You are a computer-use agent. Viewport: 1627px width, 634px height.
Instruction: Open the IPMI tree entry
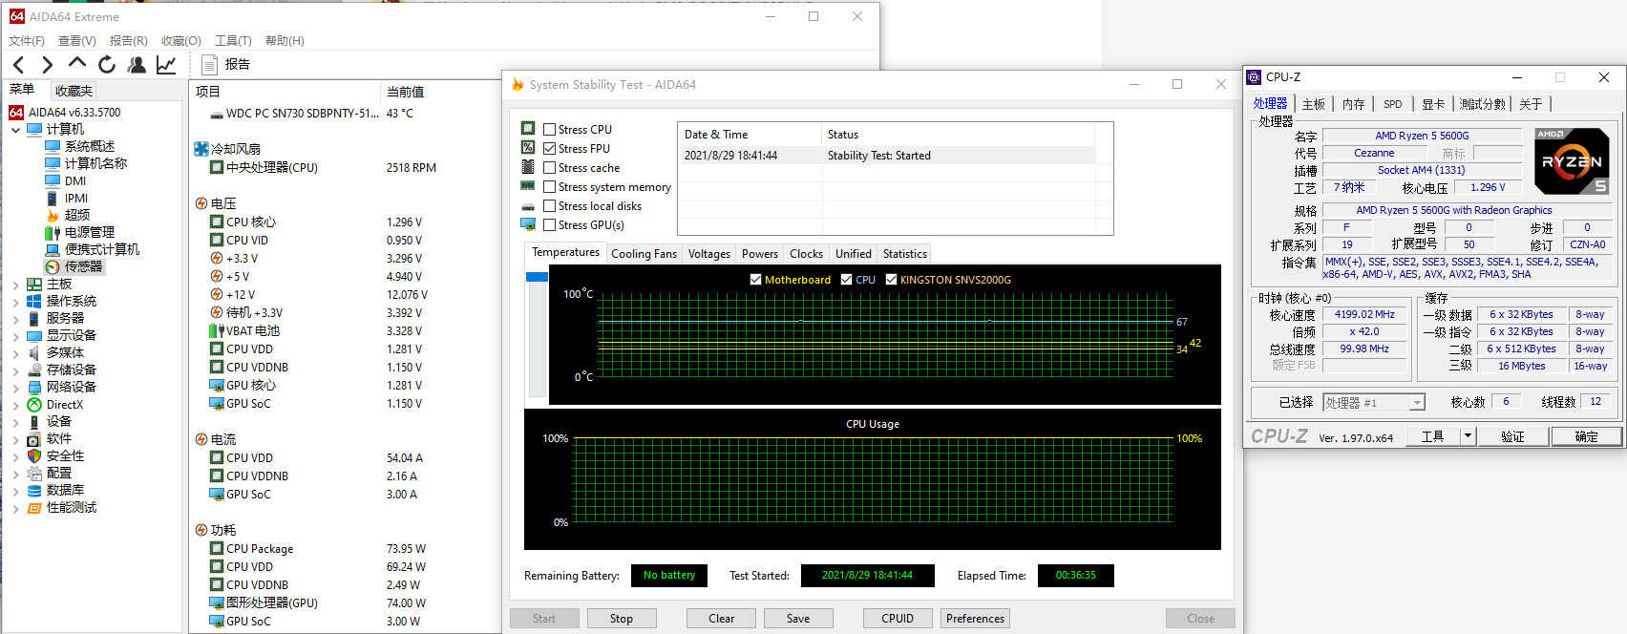[76, 198]
